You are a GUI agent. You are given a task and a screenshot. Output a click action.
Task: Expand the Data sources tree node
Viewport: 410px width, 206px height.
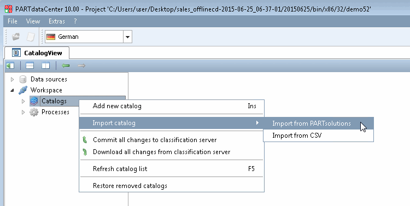[x=12, y=79]
